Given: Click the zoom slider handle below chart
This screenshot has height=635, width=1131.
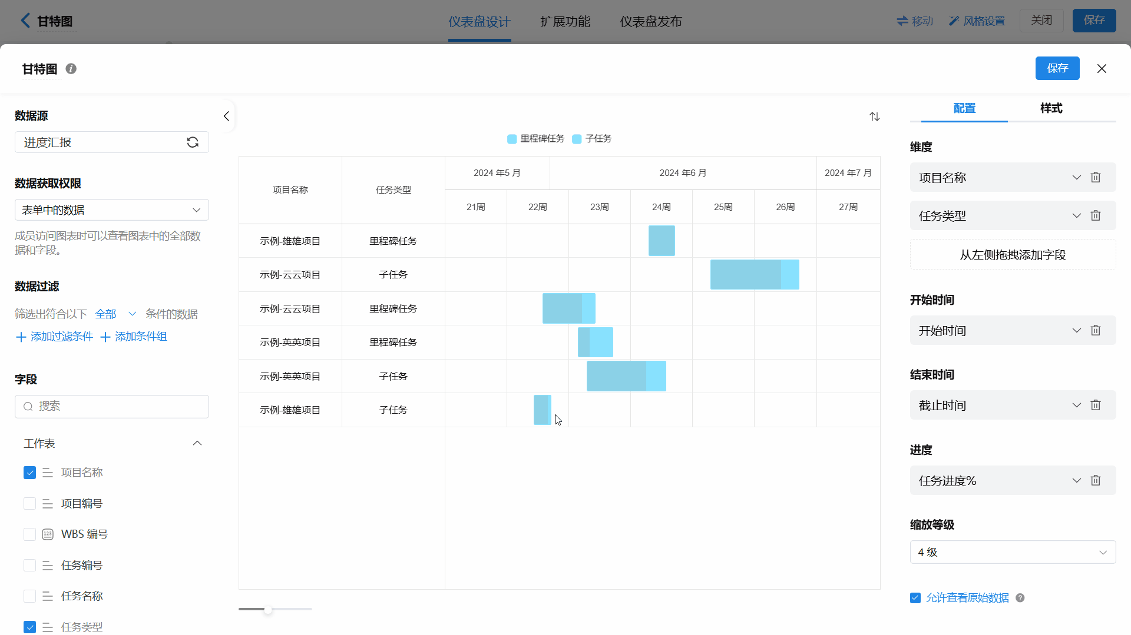Looking at the screenshot, I should (268, 610).
